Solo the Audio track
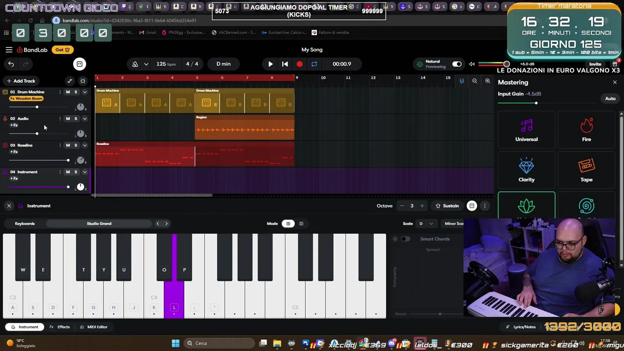Screen dimensions: 624x351 (x=76, y=118)
